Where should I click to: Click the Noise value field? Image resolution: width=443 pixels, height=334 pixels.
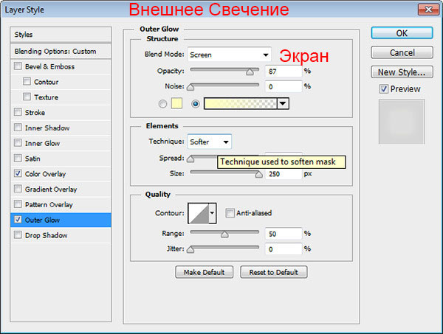tap(284, 86)
